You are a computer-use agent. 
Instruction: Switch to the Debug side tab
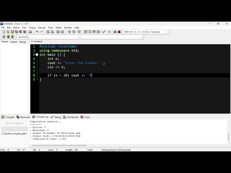pyautogui.click(x=22, y=42)
